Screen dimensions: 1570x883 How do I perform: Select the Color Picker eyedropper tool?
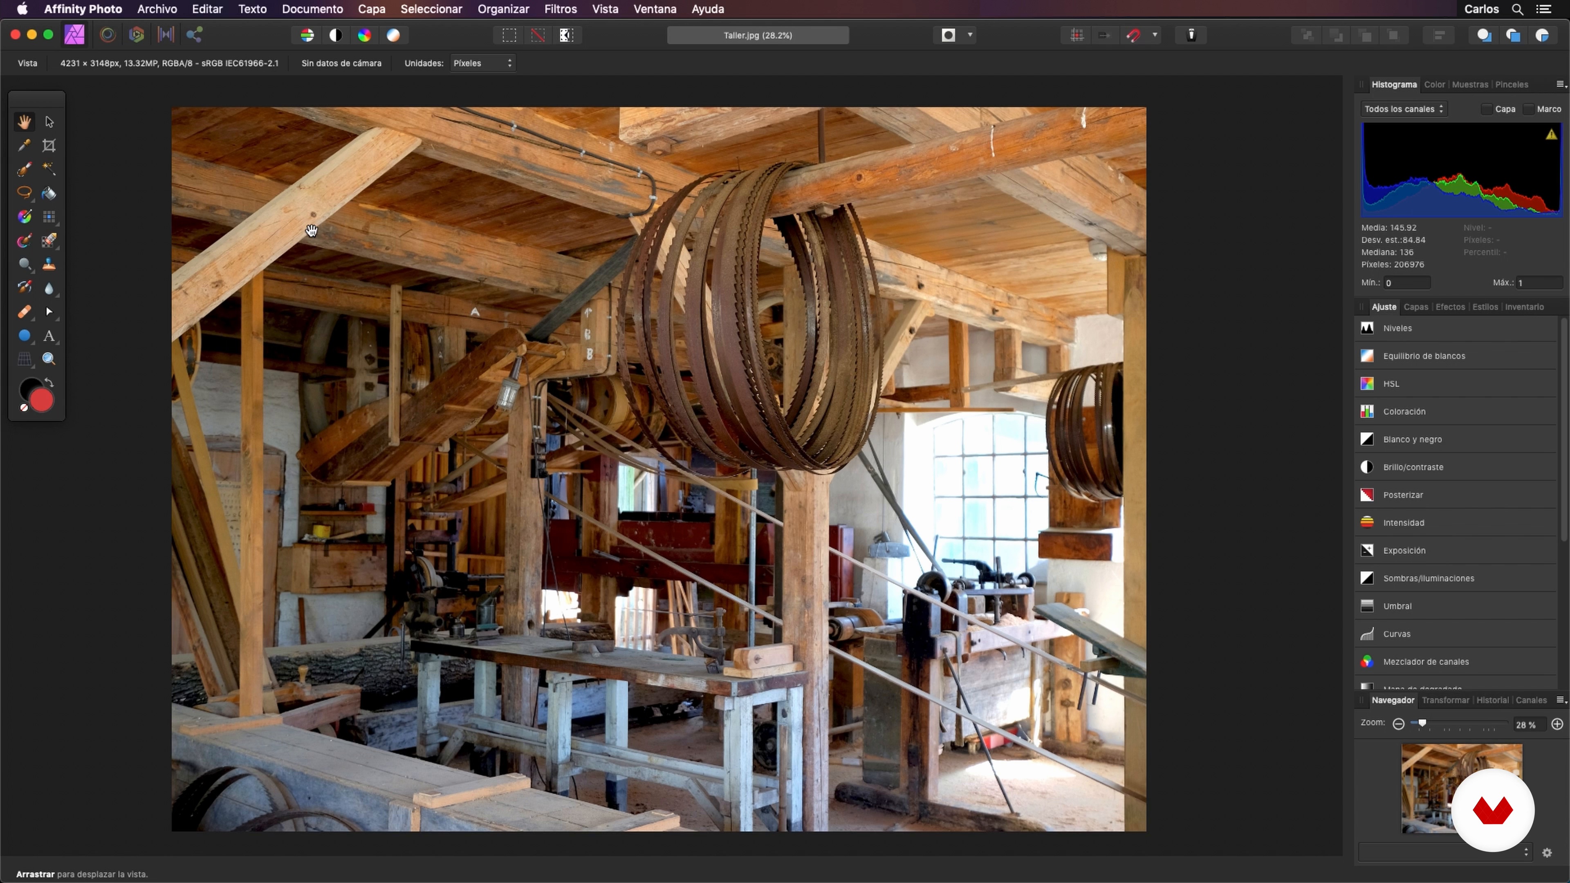pyautogui.click(x=25, y=146)
